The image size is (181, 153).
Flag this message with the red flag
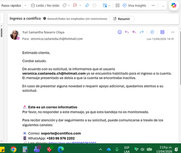(75, 5)
